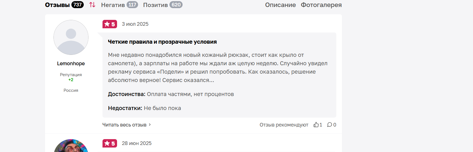
Task: Filter reviews by Негатив
Action: pyautogui.click(x=113, y=5)
